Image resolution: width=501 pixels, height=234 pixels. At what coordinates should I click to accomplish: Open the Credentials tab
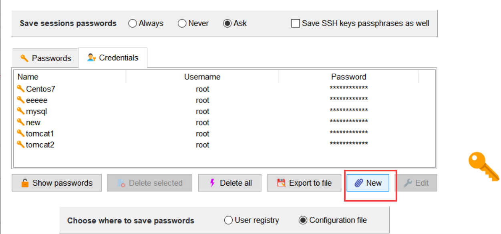pos(113,58)
